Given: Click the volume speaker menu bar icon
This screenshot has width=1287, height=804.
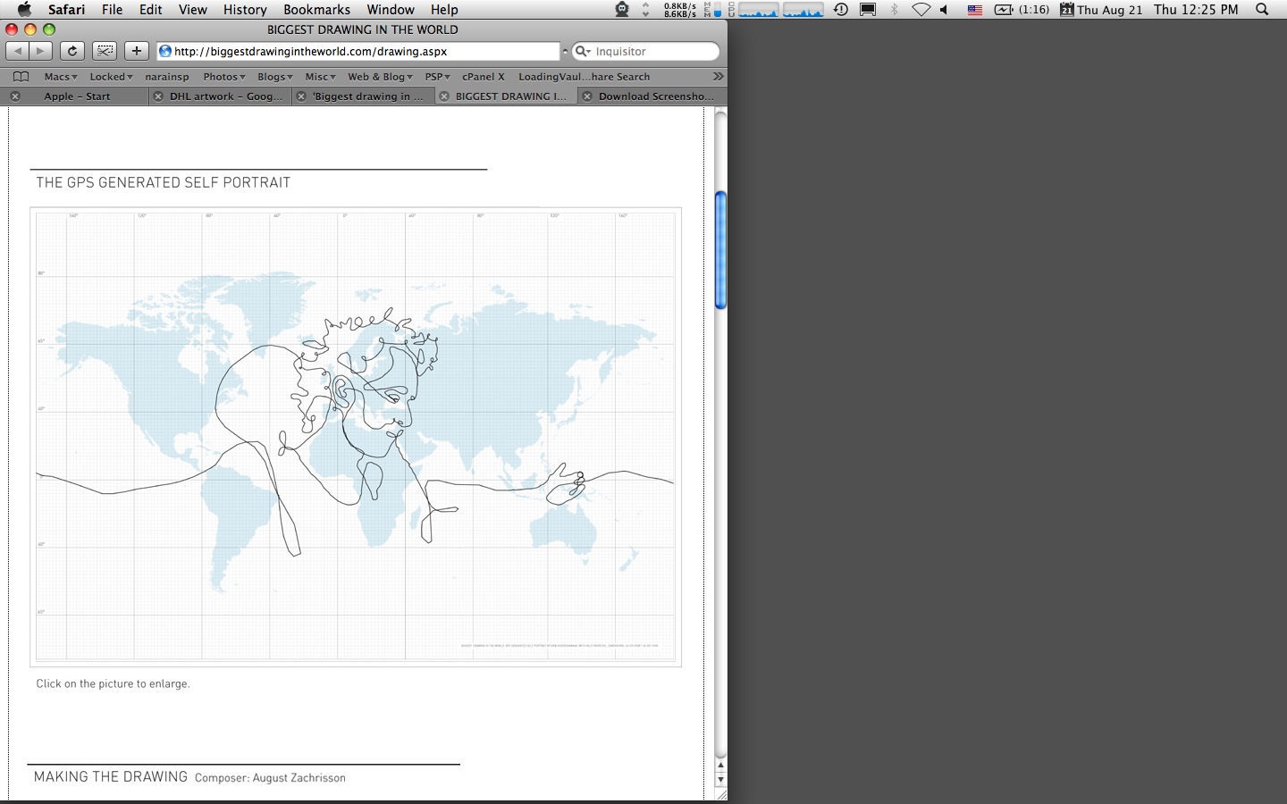Looking at the screenshot, I should 944,10.
